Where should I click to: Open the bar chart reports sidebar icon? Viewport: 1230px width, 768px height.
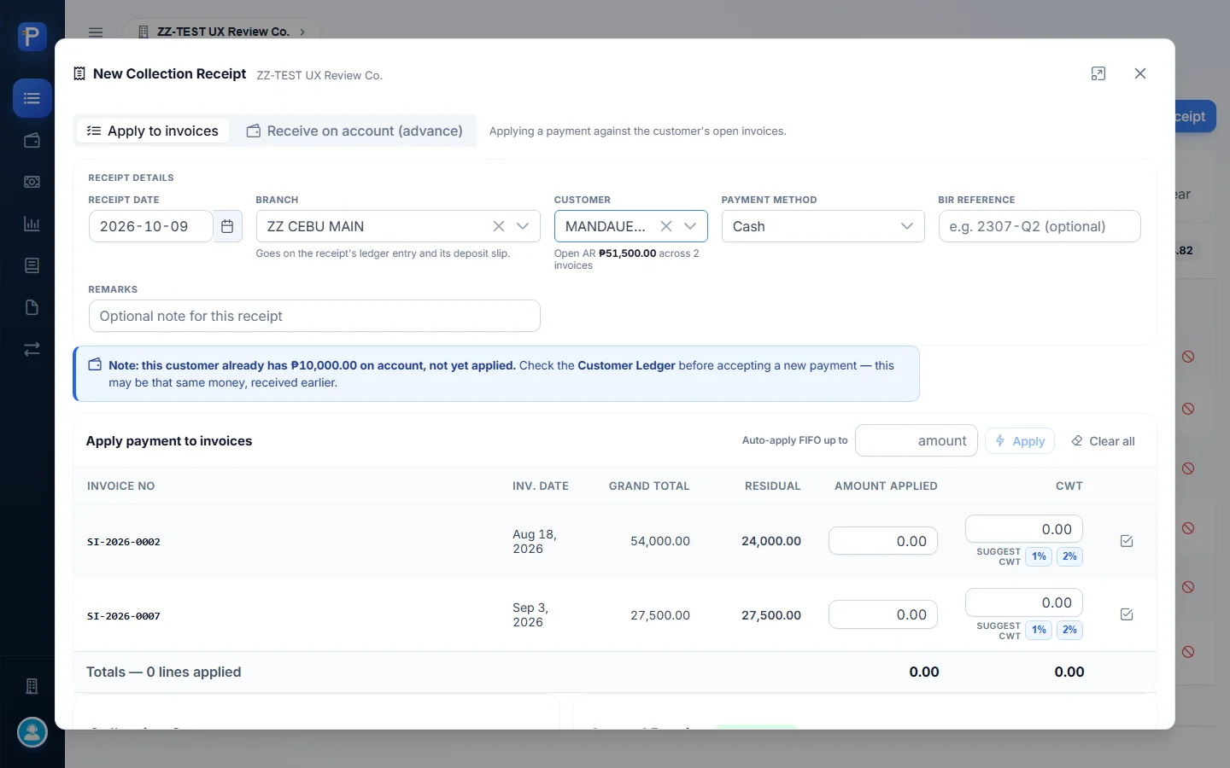click(32, 224)
